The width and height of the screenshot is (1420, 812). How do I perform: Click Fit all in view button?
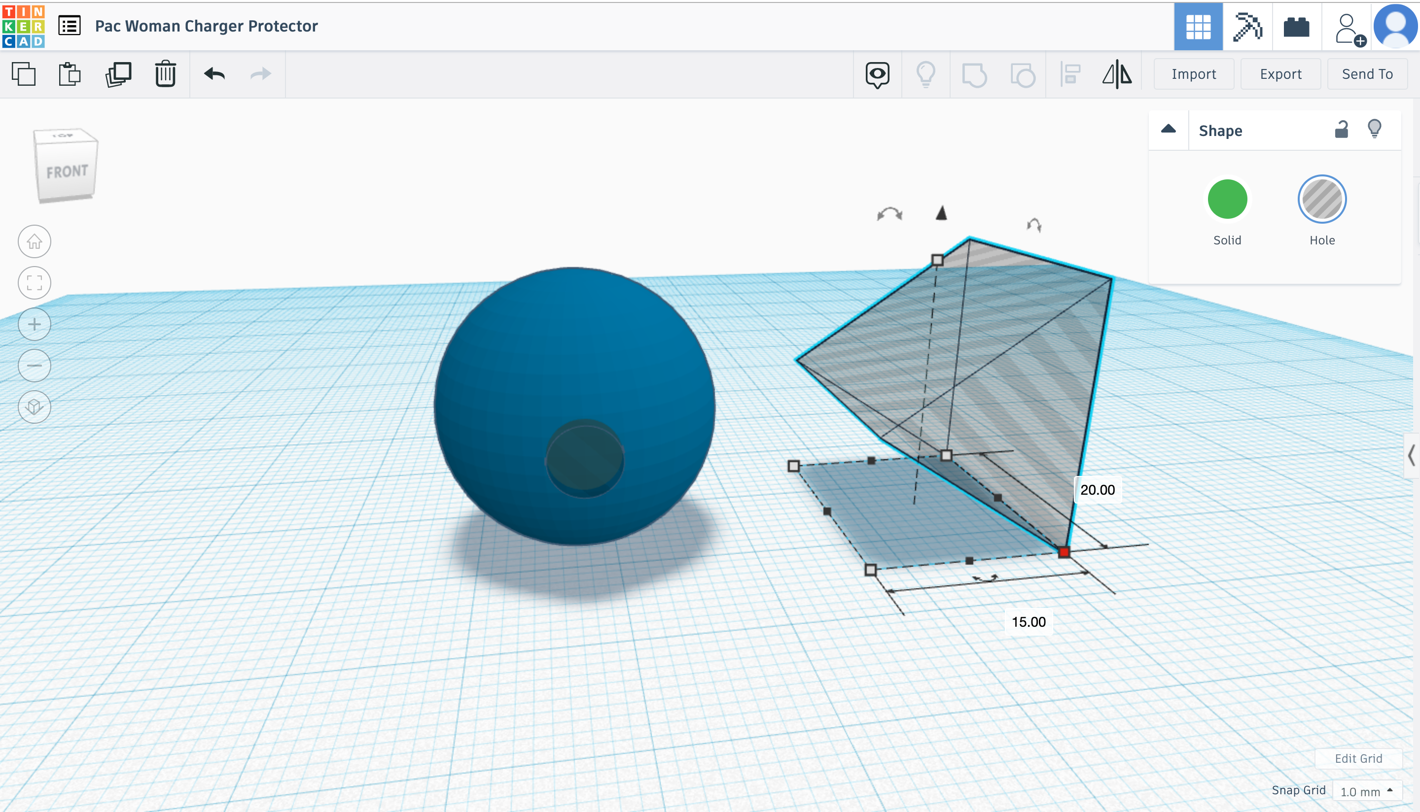pos(35,283)
